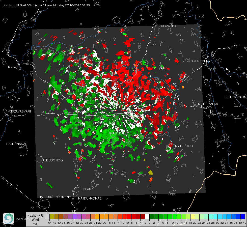Click the m/s unit label in legend
Viewport: 247px width, 227px height.
point(35,224)
